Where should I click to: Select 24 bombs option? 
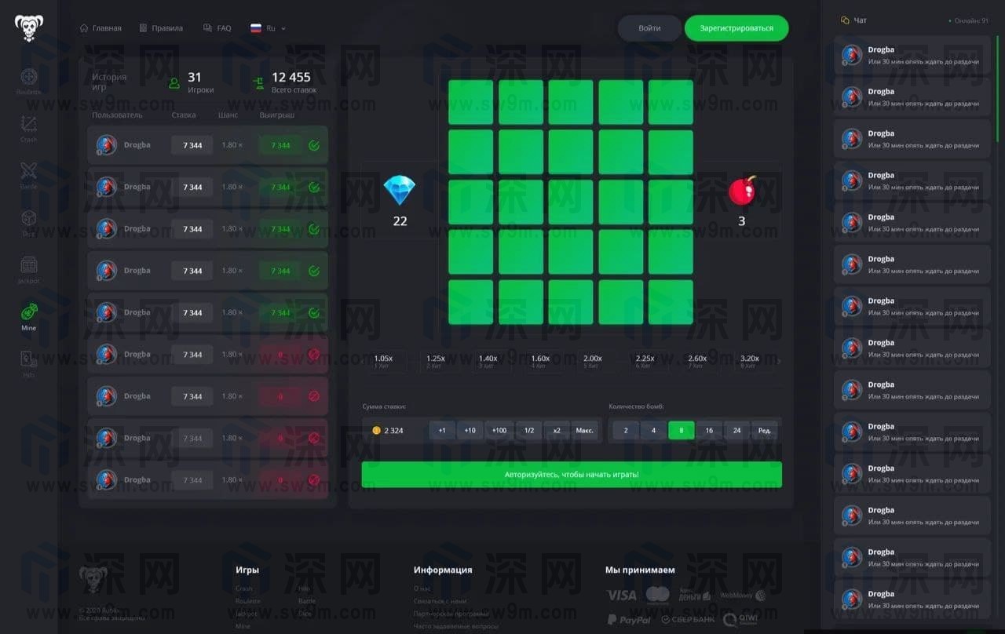click(736, 430)
